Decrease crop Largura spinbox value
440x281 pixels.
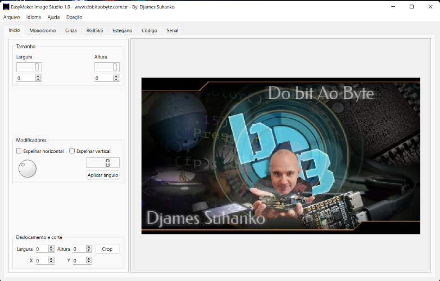click(x=51, y=251)
